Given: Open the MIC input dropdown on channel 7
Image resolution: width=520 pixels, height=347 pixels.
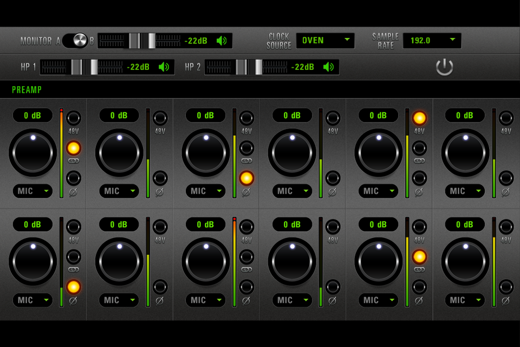Looking at the screenshot, I should click(x=33, y=300).
